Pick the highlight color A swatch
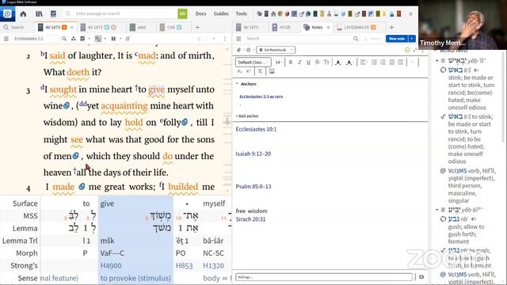 click(x=349, y=63)
